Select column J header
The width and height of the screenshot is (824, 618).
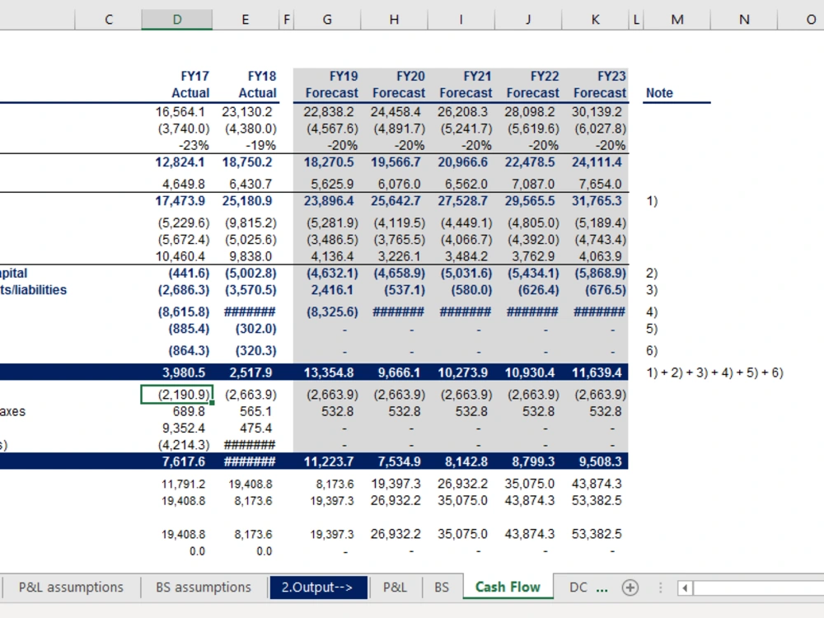coord(528,20)
